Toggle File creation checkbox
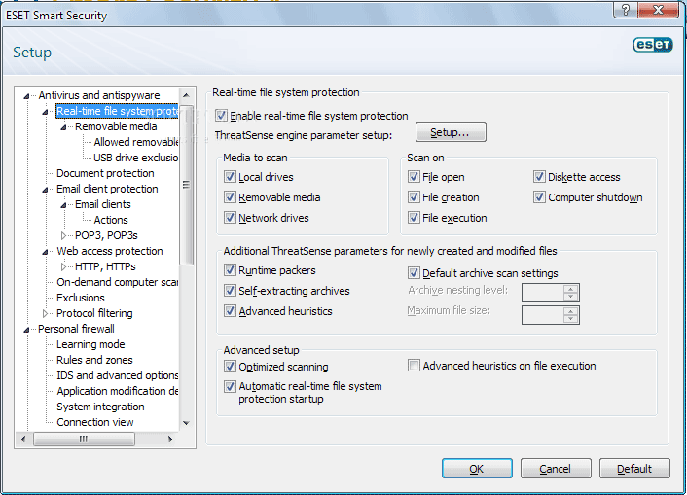The width and height of the screenshot is (687, 495). point(414,197)
